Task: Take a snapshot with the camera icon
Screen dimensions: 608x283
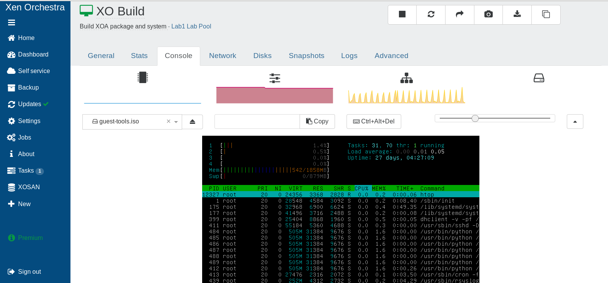Action: click(x=488, y=15)
